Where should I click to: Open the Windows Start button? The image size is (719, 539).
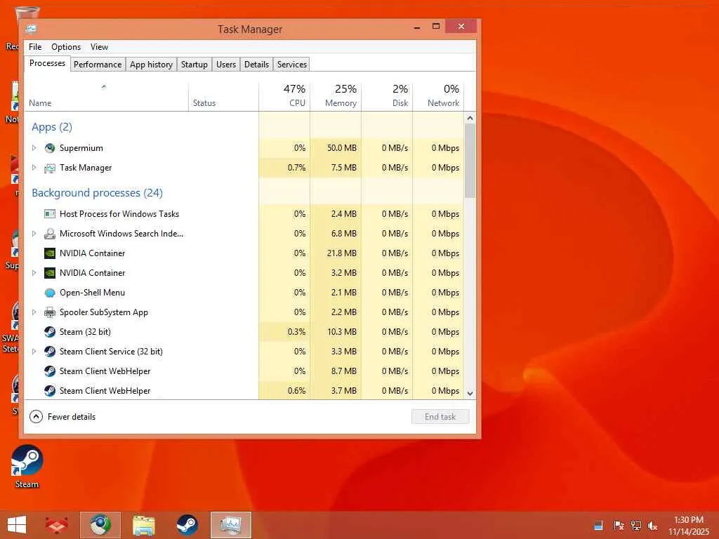click(x=17, y=525)
